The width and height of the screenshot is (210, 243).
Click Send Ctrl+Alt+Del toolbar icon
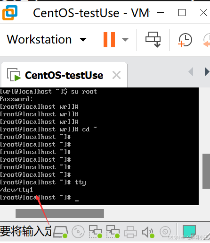tap(153, 40)
